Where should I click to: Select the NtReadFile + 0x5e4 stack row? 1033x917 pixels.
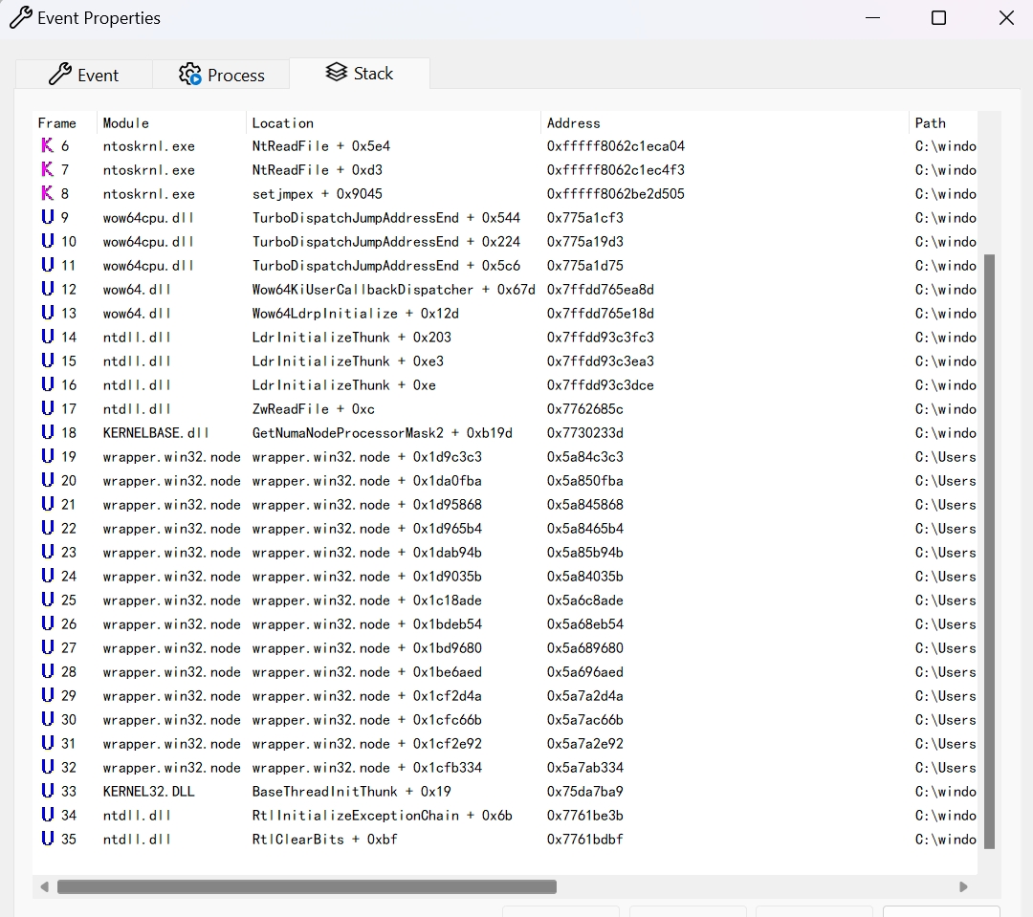pos(321,146)
